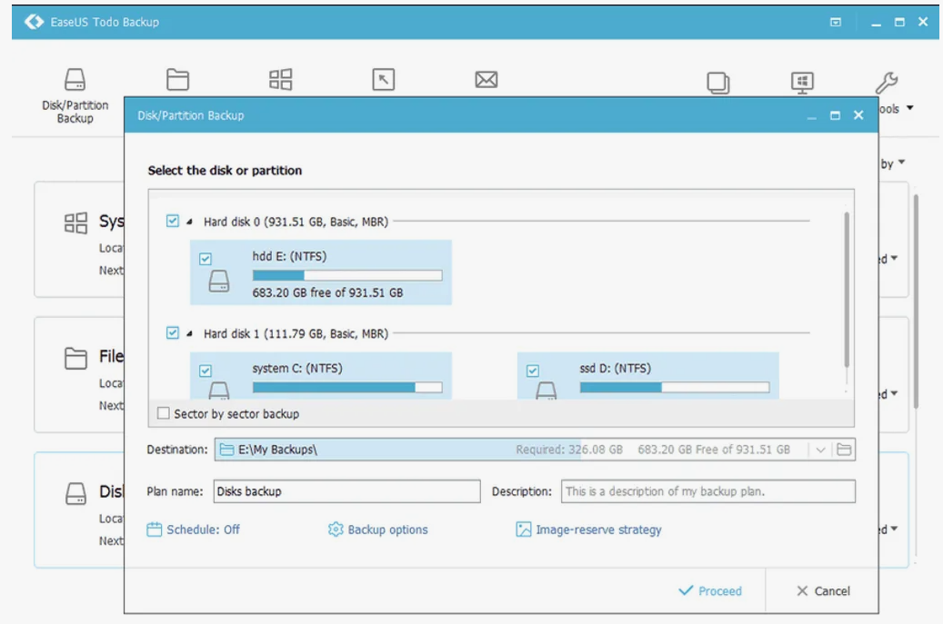Click 'Select the disk or partition' heading
Image resolution: width=943 pixels, height=624 pixels.
tap(225, 171)
